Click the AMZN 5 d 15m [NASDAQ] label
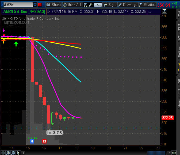The image size is (180, 155). click(x=24, y=12)
